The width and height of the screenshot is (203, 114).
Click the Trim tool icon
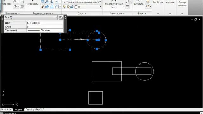pos(57,2)
